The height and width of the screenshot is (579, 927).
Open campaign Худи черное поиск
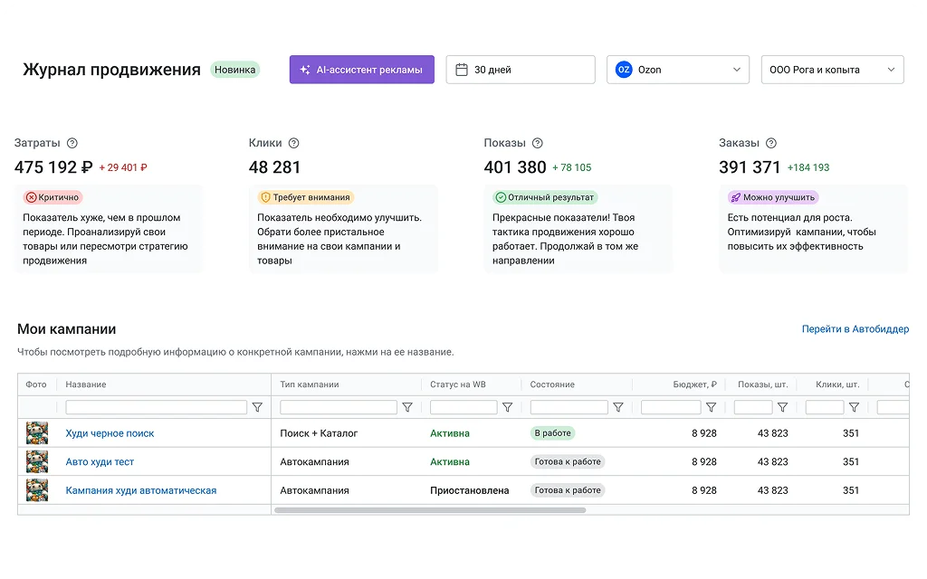pyautogui.click(x=110, y=433)
